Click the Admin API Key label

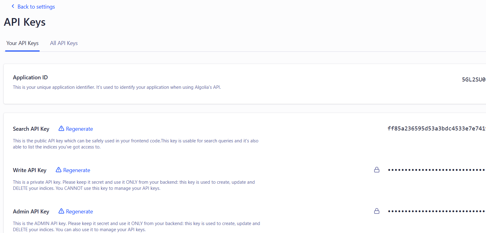(x=31, y=212)
